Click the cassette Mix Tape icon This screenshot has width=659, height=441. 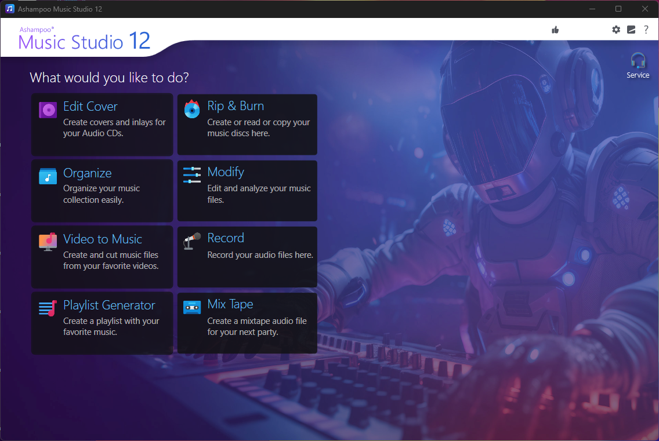[192, 308]
